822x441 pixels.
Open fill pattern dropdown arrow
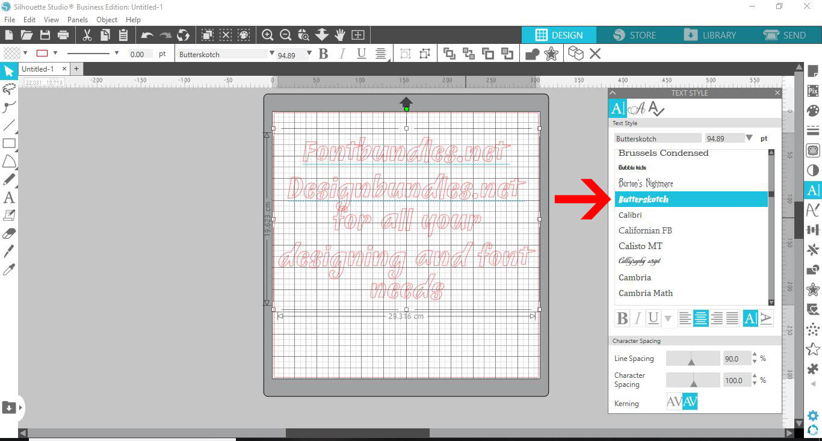[25, 54]
